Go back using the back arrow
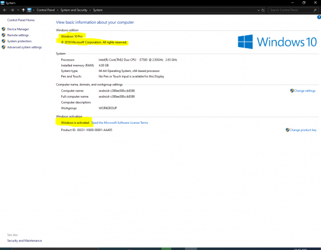This screenshot has width=321, height=250. point(5,10)
